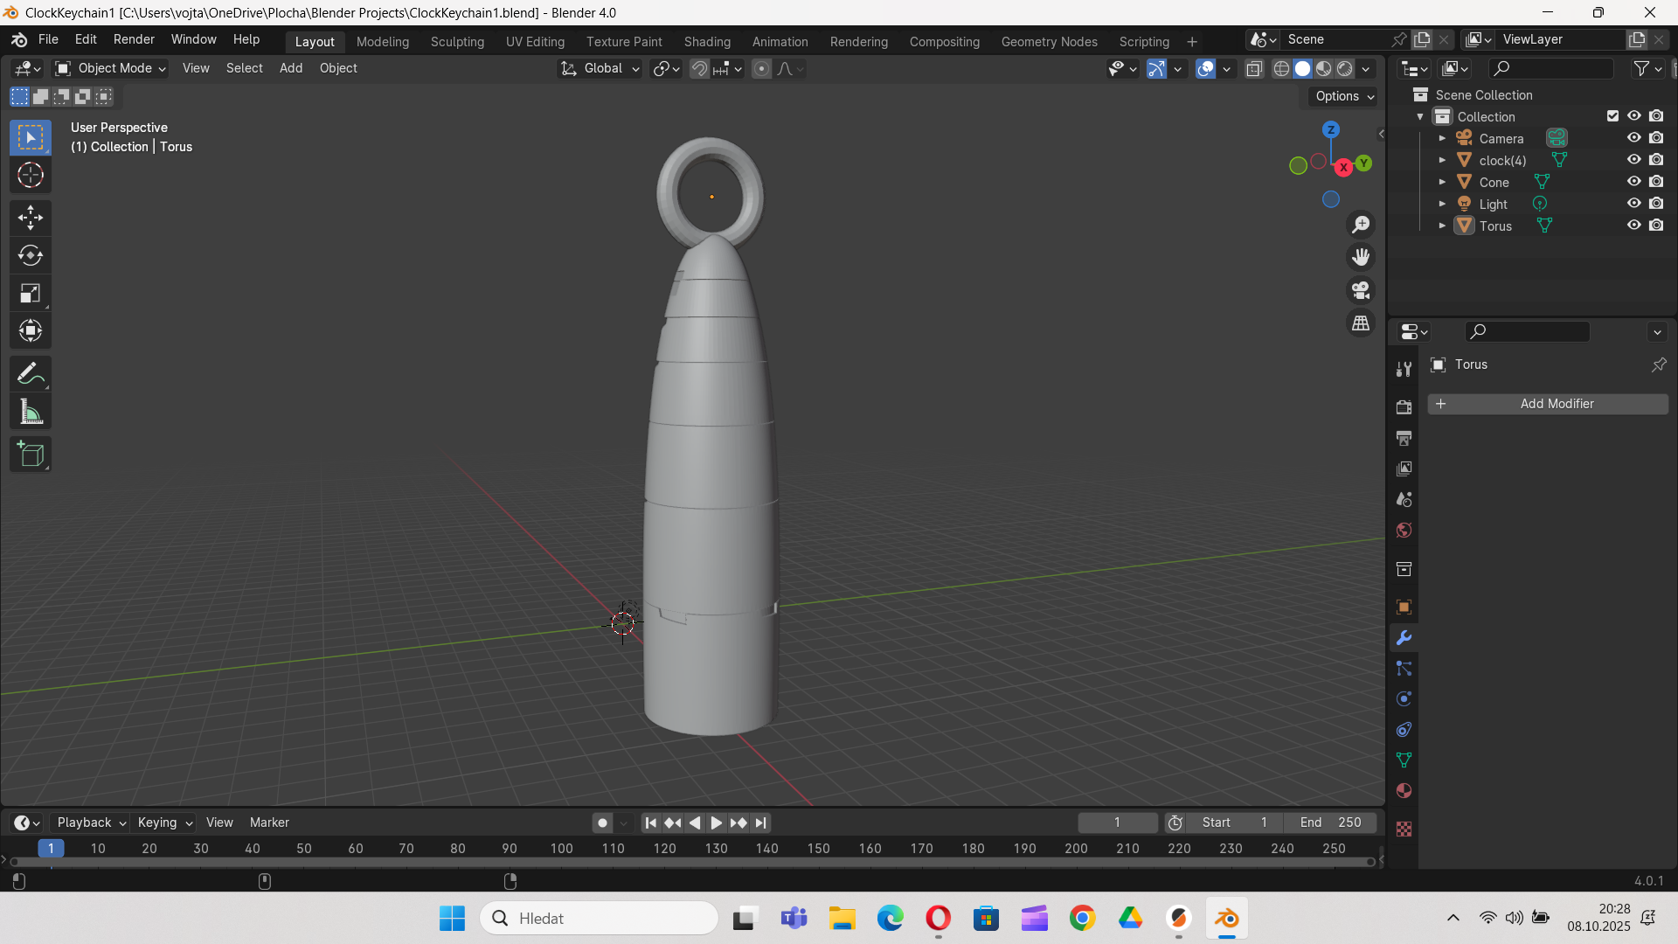Hide the Camera in viewport
The width and height of the screenshot is (1678, 944).
pyautogui.click(x=1633, y=138)
